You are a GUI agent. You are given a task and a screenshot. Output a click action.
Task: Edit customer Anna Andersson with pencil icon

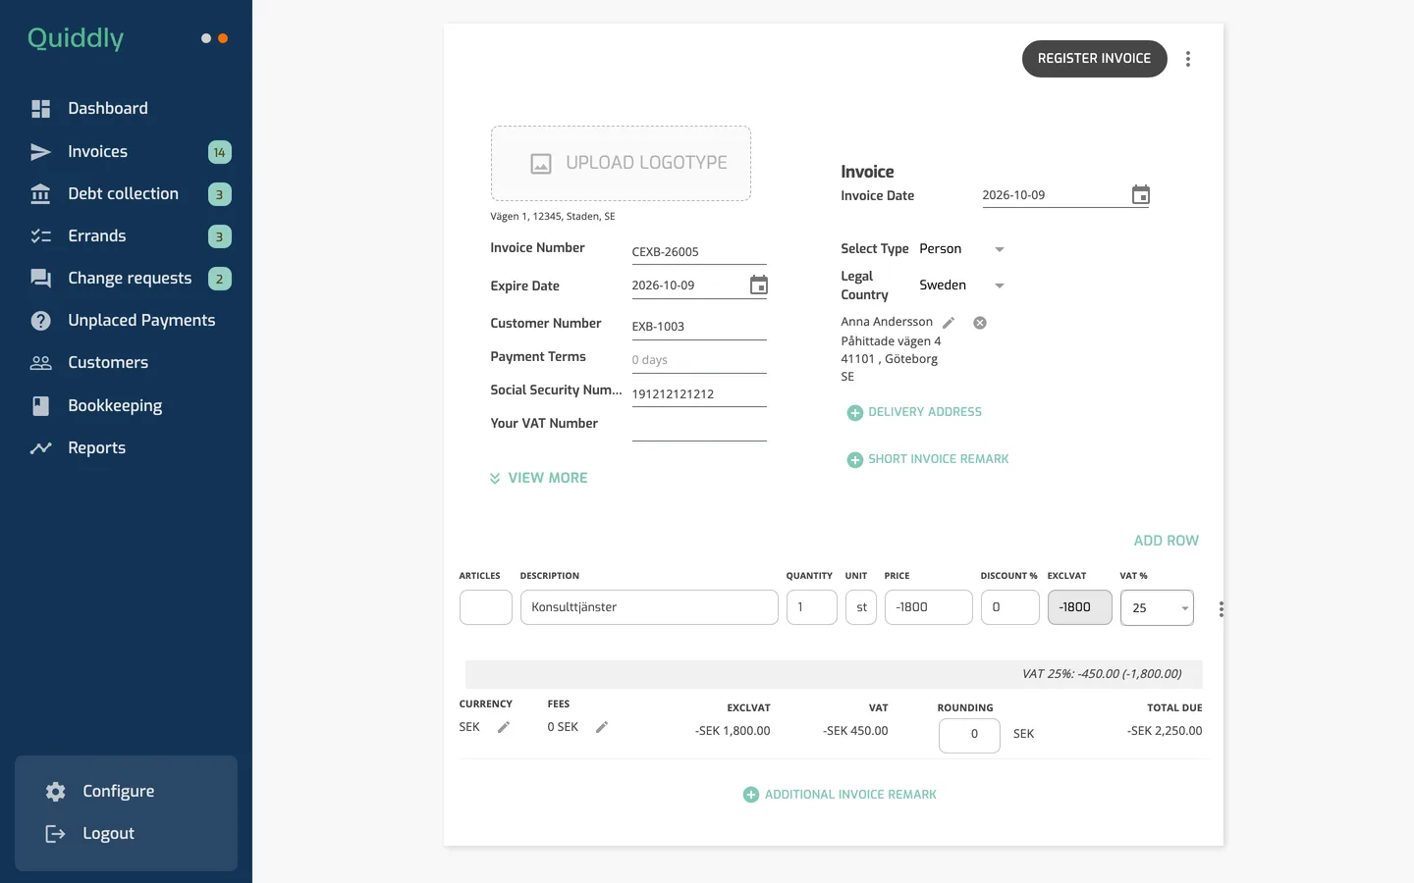click(949, 323)
